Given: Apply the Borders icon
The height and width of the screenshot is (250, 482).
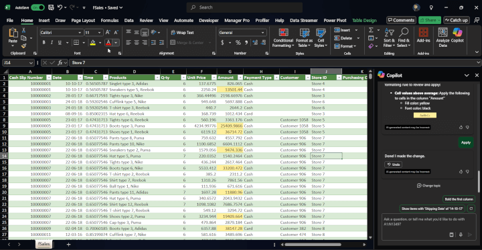Looking at the screenshot, I should [76, 42].
